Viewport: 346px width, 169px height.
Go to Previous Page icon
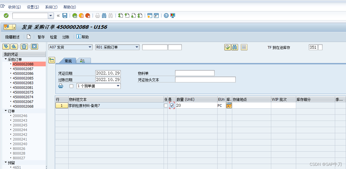[127, 16]
